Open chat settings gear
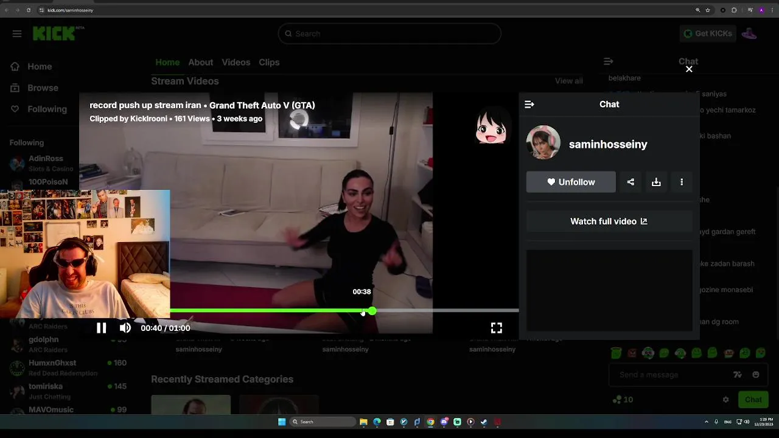The height and width of the screenshot is (438, 779). (725, 400)
